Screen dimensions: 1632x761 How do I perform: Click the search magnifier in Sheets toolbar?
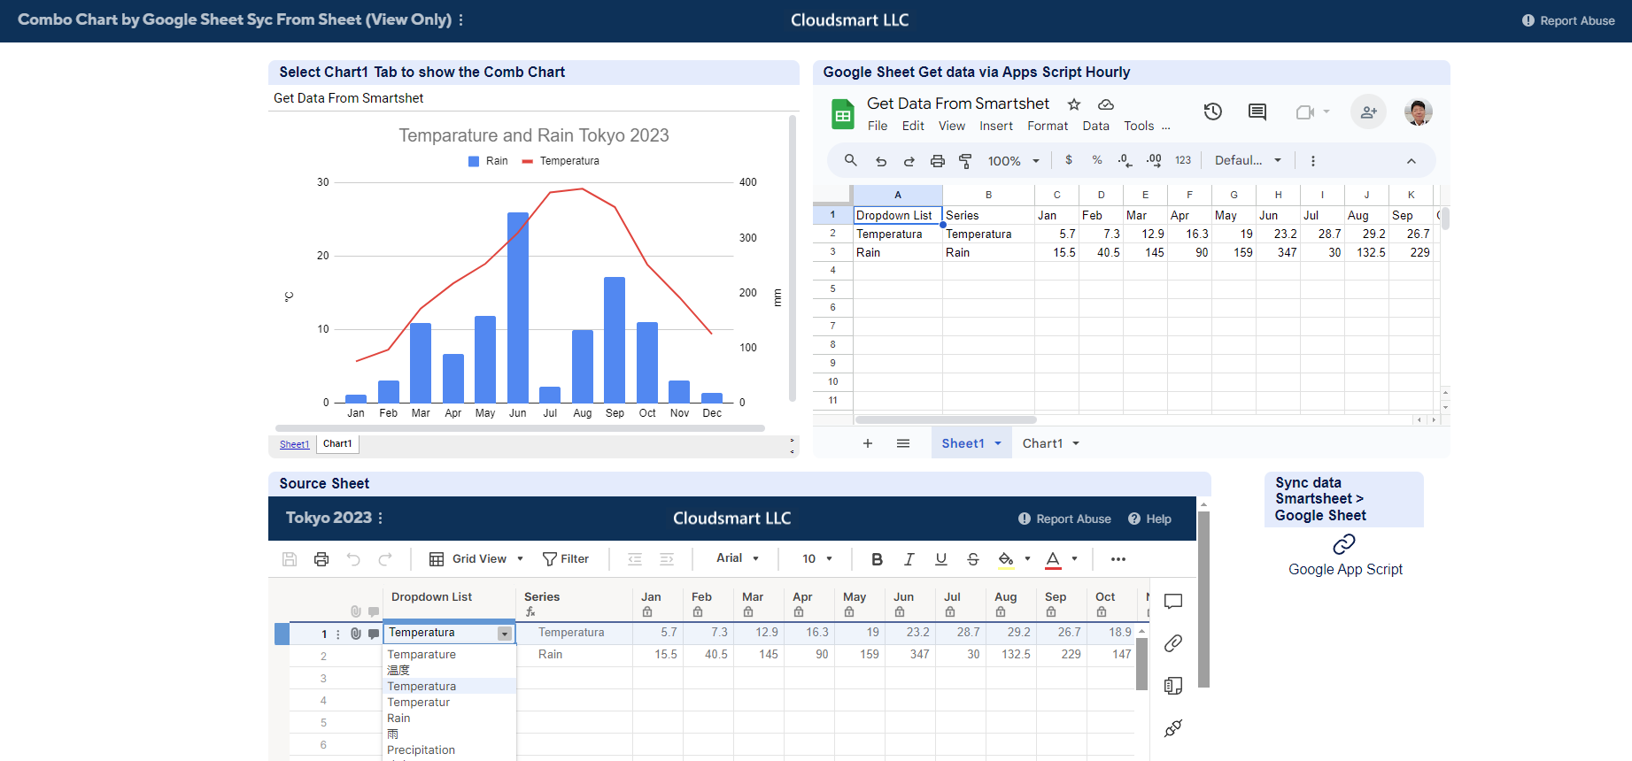pos(851,160)
